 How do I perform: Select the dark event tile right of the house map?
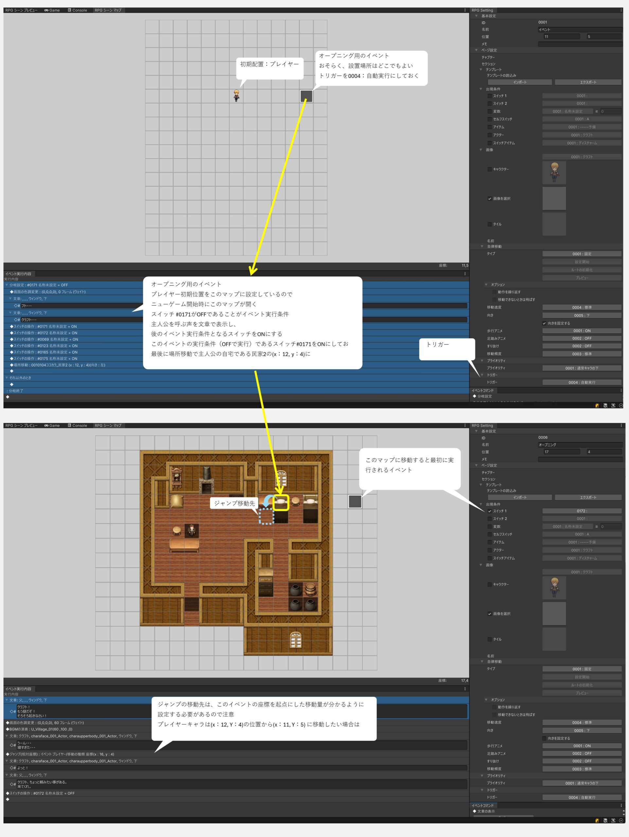pyautogui.click(x=355, y=501)
